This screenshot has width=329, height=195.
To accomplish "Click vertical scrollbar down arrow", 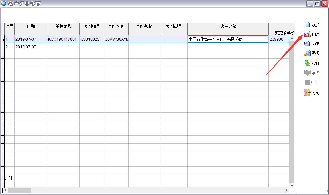I will pyautogui.click(x=292, y=185).
